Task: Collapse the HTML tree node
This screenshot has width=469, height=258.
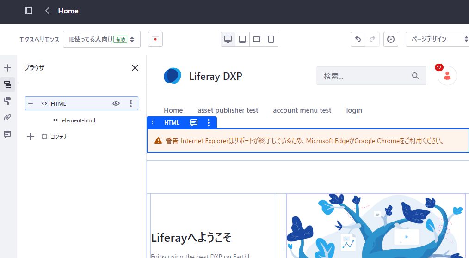Action: (x=31, y=104)
